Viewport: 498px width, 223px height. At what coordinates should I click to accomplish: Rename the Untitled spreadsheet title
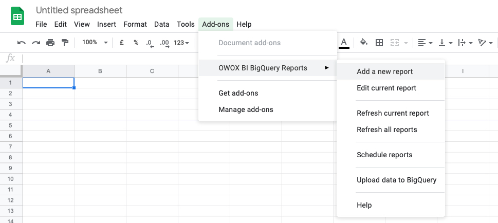tap(79, 10)
